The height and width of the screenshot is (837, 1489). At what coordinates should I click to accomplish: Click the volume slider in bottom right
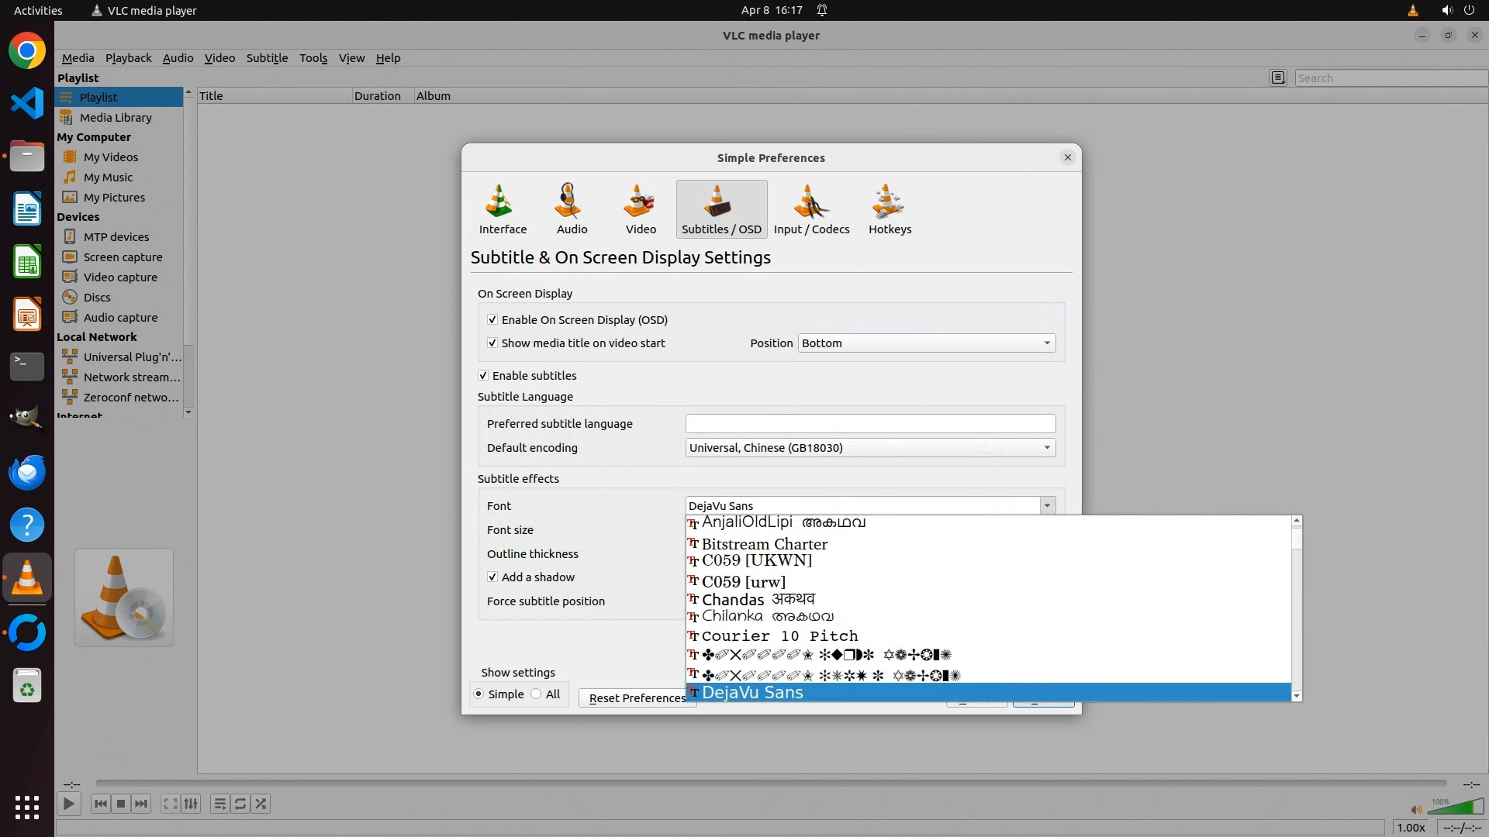[x=1456, y=808]
